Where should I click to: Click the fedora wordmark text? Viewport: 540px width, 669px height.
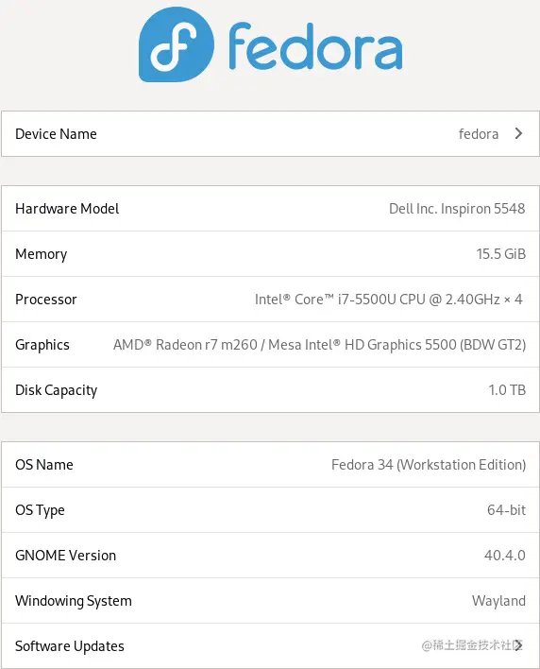click(x=315, y=46)
